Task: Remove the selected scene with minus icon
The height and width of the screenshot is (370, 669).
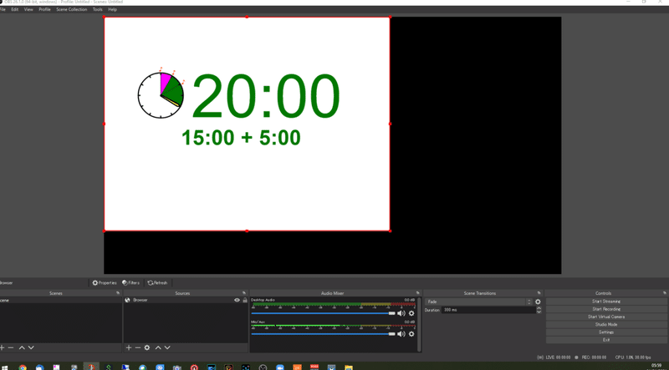Action: 11,347
